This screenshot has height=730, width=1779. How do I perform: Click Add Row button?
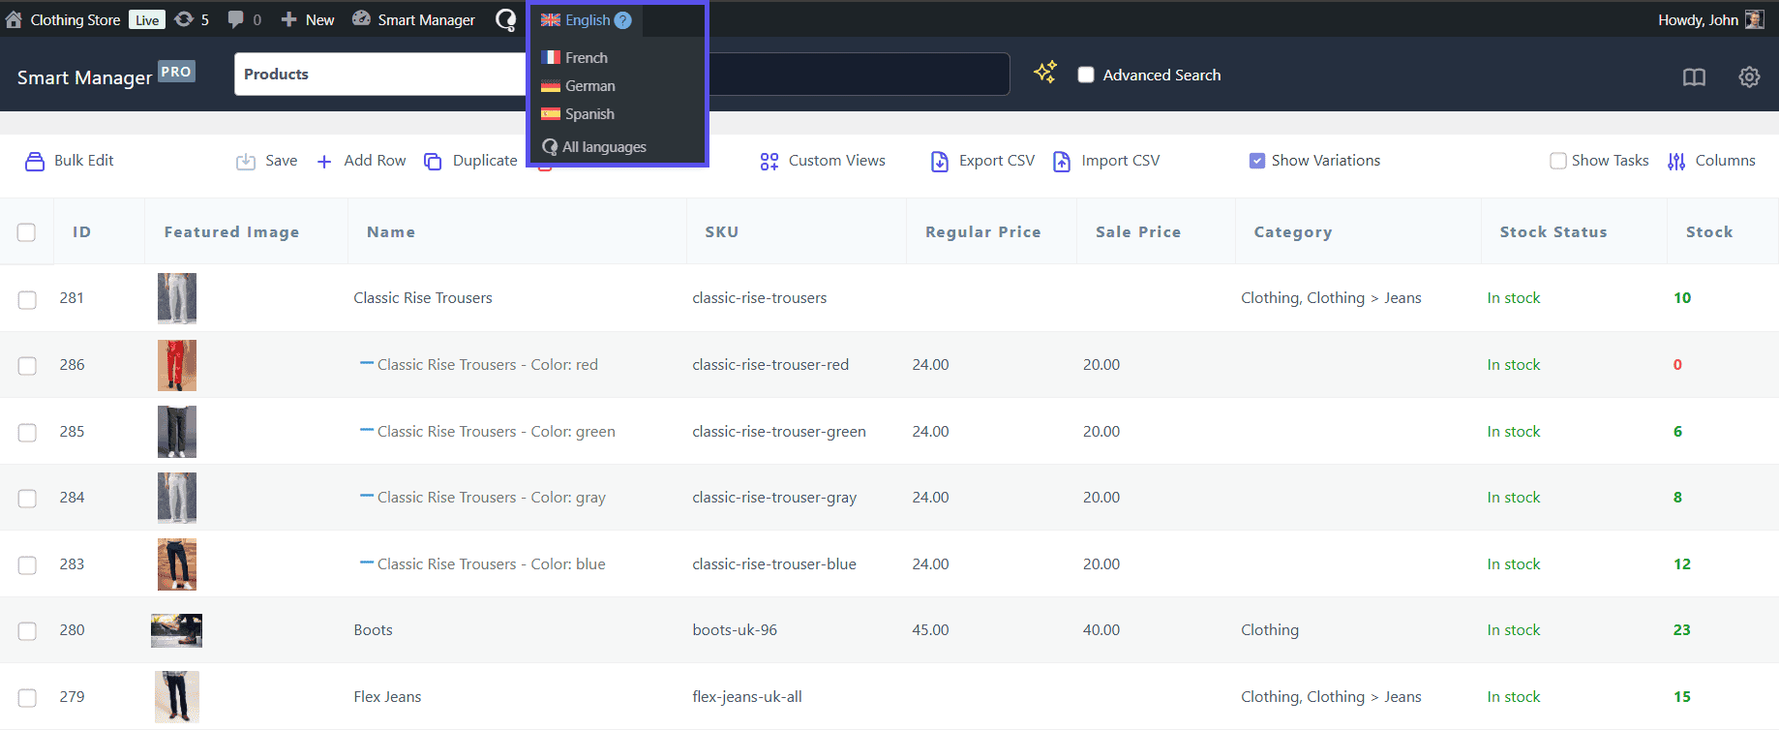[362, 161]
